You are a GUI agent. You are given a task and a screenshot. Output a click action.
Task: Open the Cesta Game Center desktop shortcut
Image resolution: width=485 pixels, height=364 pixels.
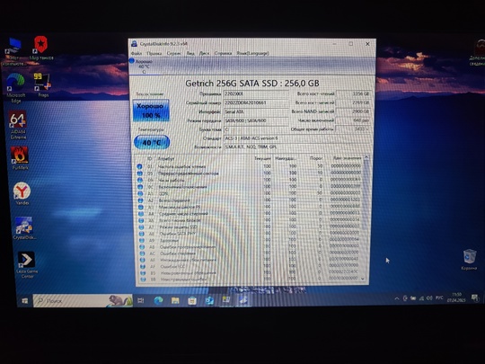pyautogui.click(x=27, y=264)
